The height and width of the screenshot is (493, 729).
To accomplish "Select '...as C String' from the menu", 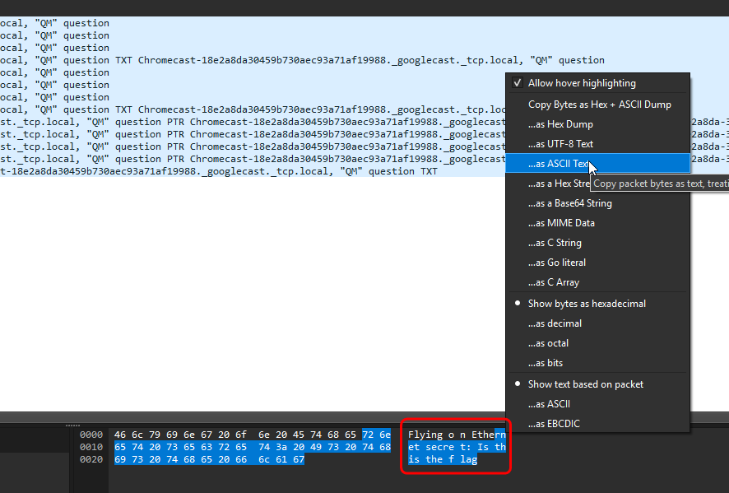I will [x=555, y=243].
